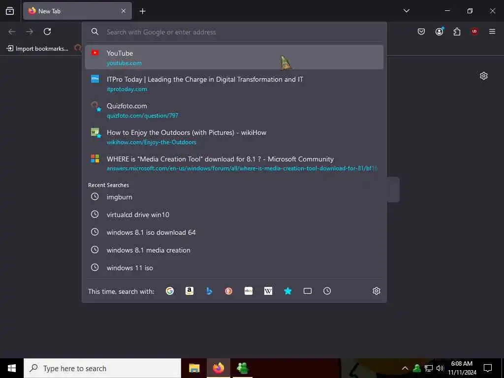504x378 pixels.
Task: Search in History with clock icon
Action: coord(327,291)
